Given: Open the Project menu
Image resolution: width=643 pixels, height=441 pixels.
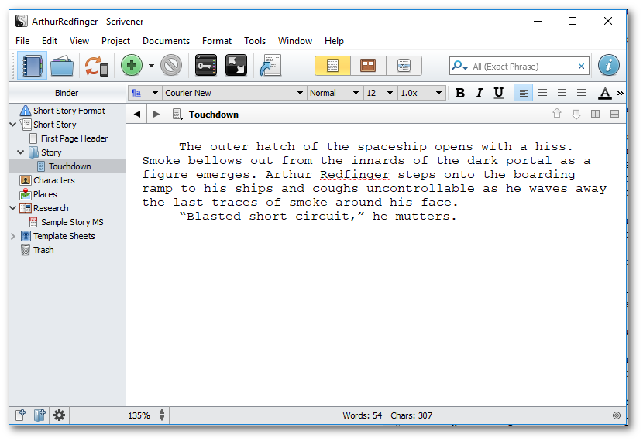Looking at the screenshot, I should tap(115, 41).
